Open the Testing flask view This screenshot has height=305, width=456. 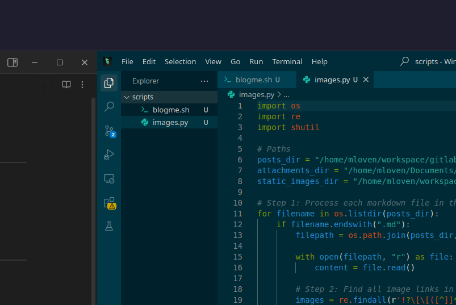(x=109, y=226)
